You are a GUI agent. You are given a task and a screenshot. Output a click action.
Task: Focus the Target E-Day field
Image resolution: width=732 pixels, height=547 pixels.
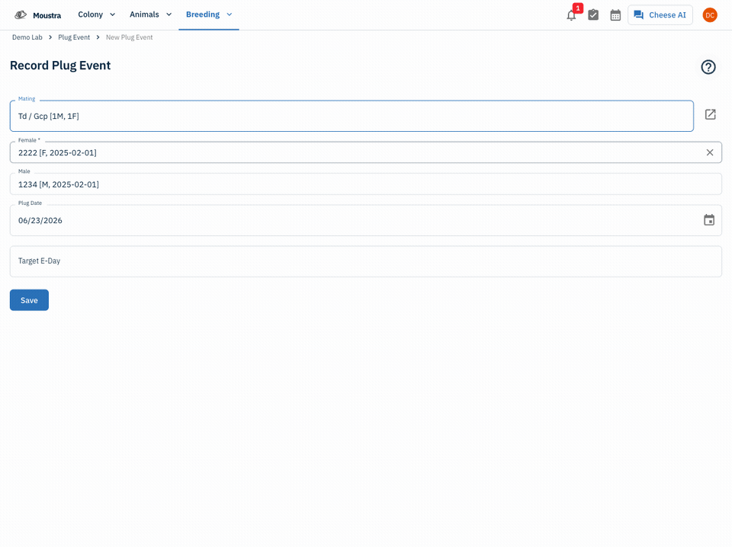365,261
